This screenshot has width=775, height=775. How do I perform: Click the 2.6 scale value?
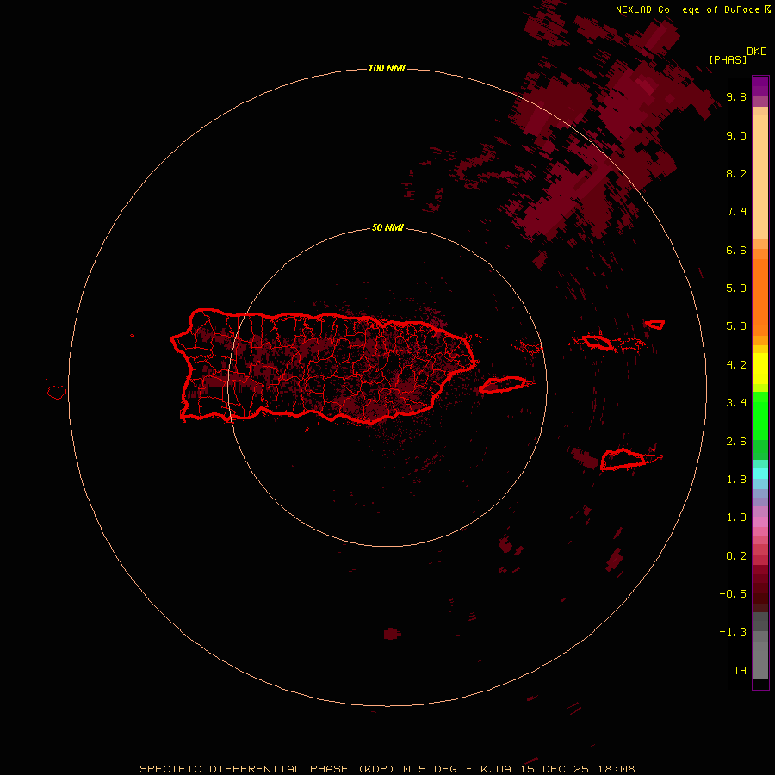(736, 442)
